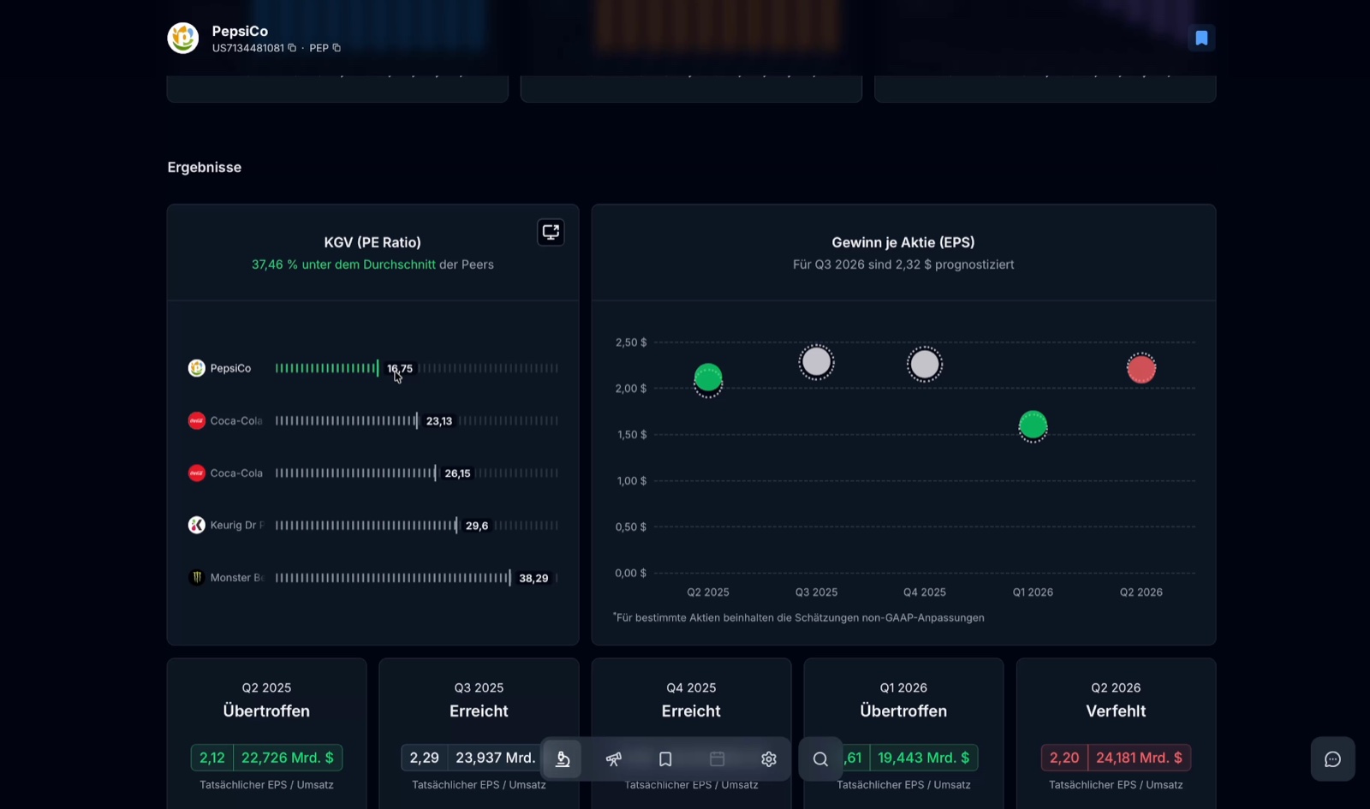The width and height of the screenshot is (1370, 809).
Task: Open the KGV chart share/present icon
Action: [551, 232]
